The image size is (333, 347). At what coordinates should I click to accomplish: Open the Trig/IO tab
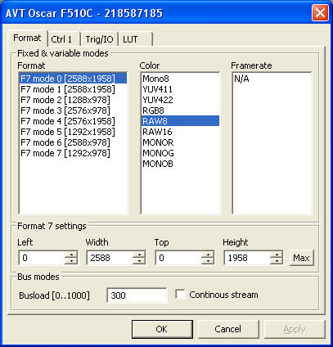[99, 39]
